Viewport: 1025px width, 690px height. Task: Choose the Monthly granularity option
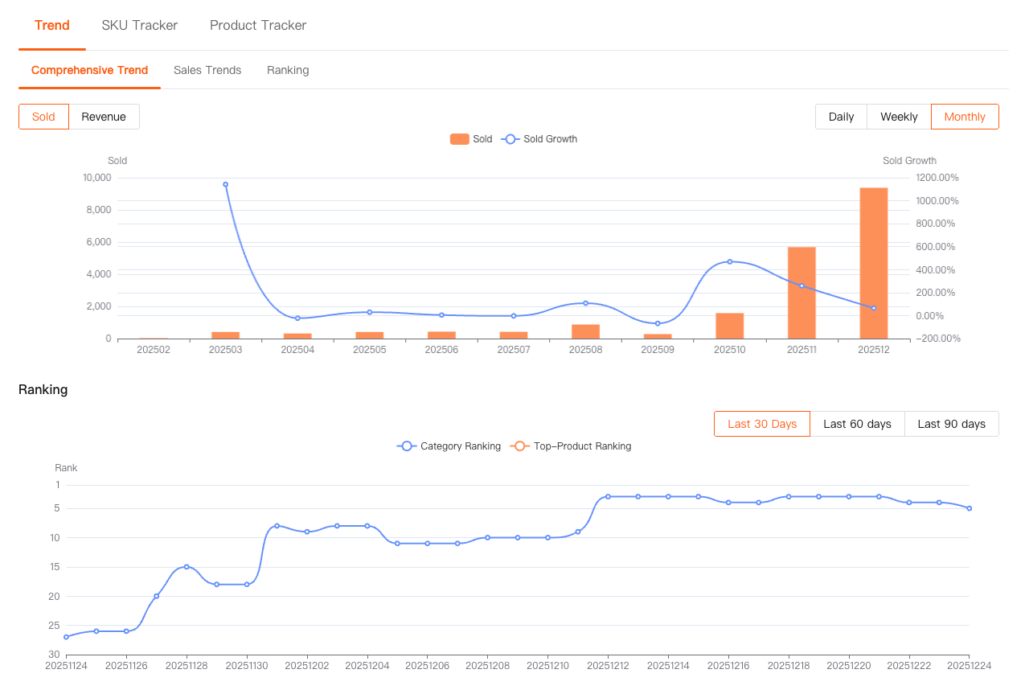pyautogui.click(x=965, y=117)
